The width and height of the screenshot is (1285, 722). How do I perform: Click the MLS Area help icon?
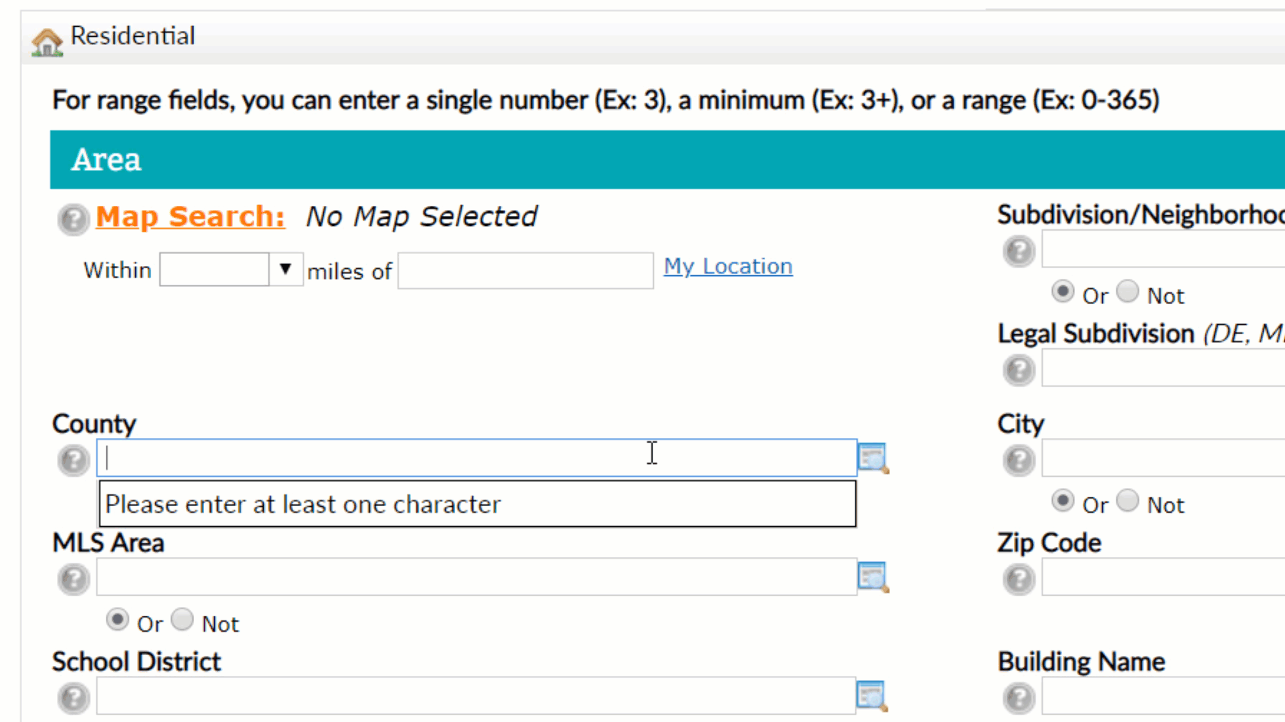(x=73, y=579)
